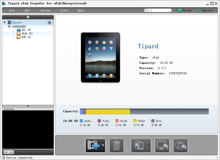Open the export to device dropdown arrow

[149, 145]
